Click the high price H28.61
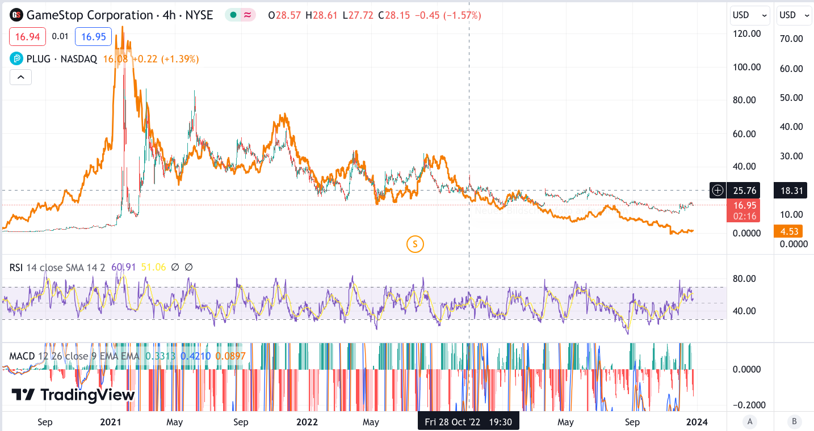 [x=322, y=15]
